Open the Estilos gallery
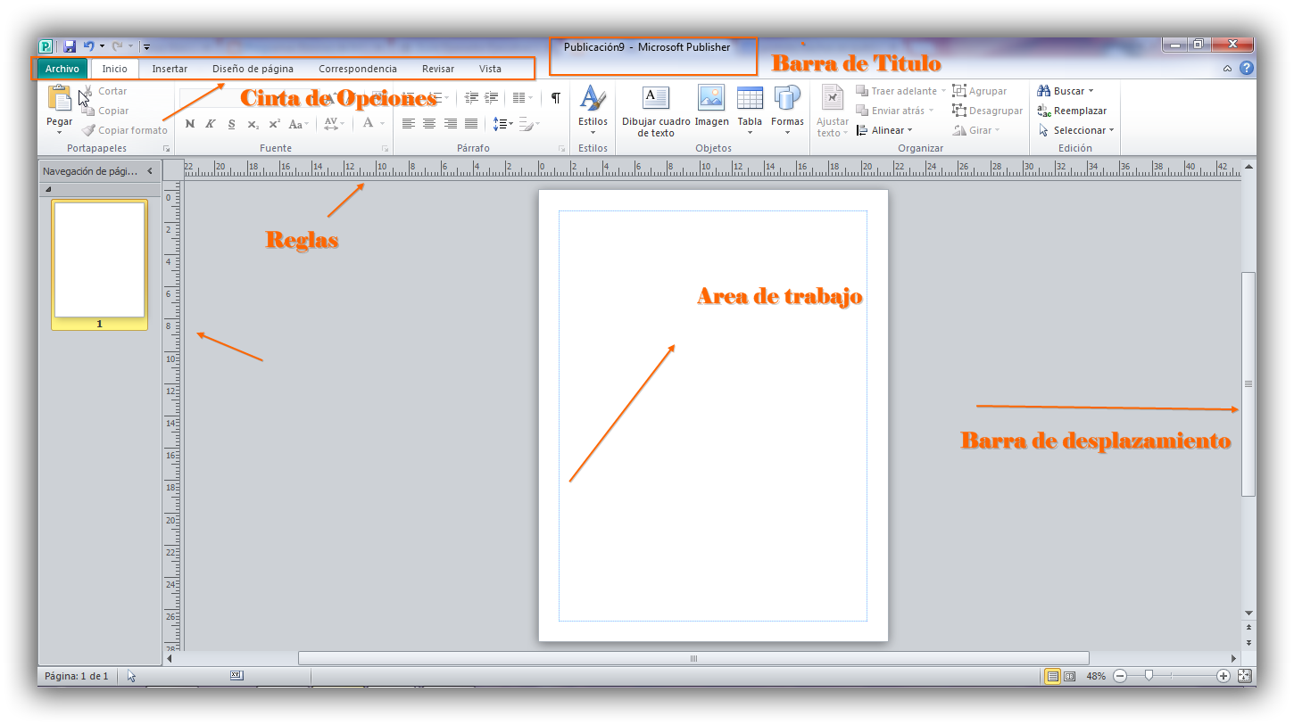 pos(592,109)
